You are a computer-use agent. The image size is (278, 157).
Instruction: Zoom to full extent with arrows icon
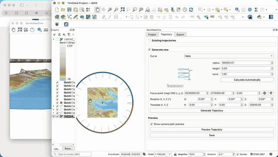pos(122,10)
